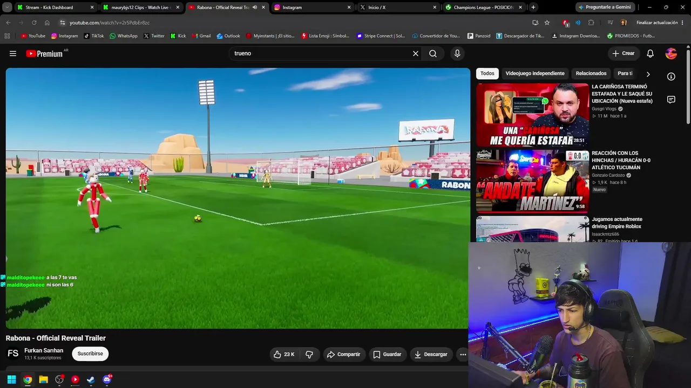
Task: Open the YouTube account avatar menu
Action: pyautogui.click(x=672, y=53)
